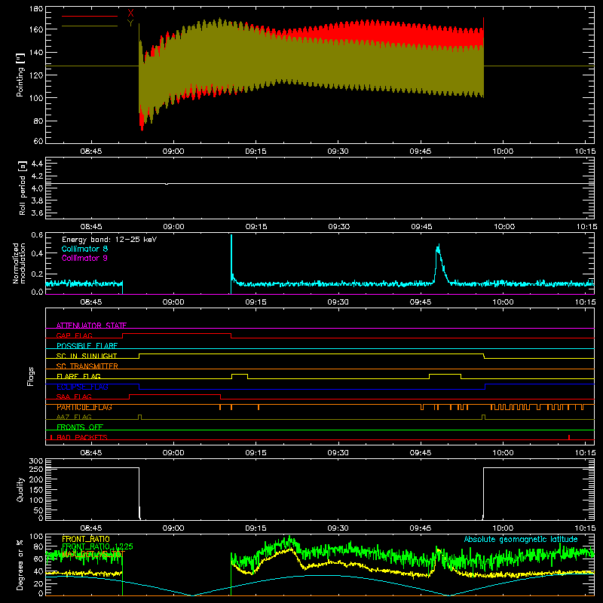Click the 'Flags' y-axis label

(x=30, y=376)
